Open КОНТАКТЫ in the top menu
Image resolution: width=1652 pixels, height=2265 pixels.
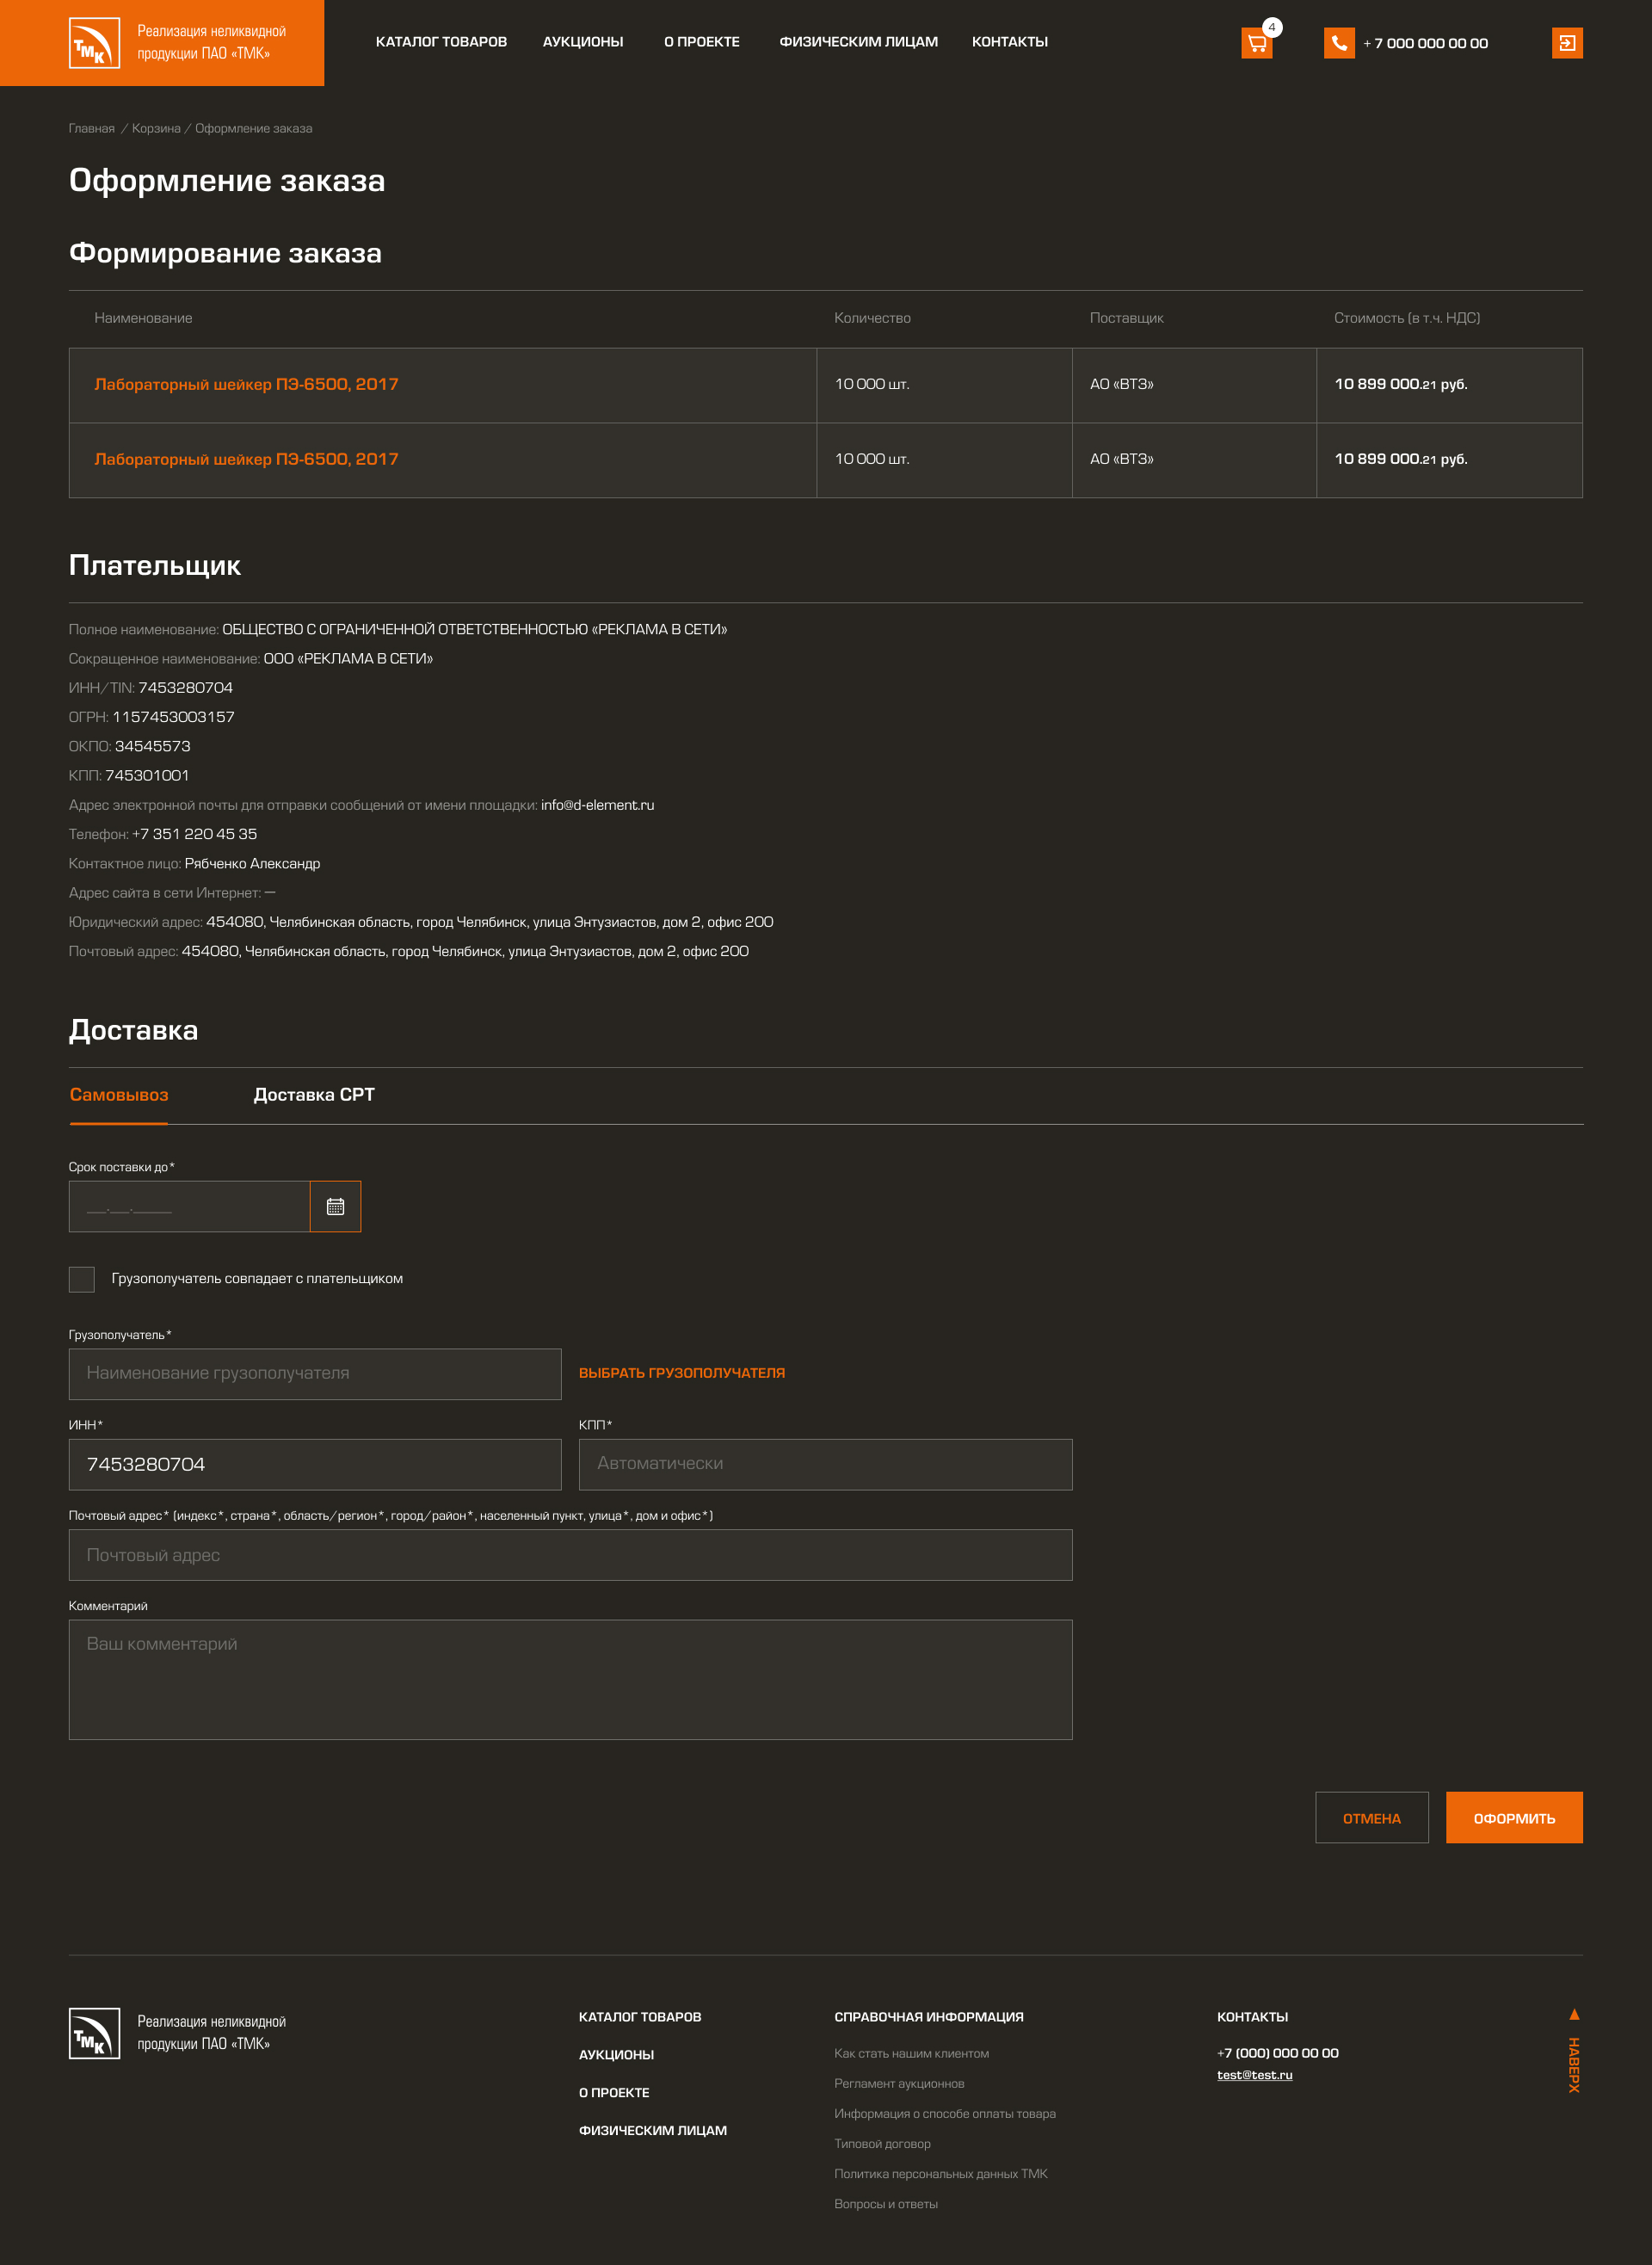click(x=1010, y=42)
